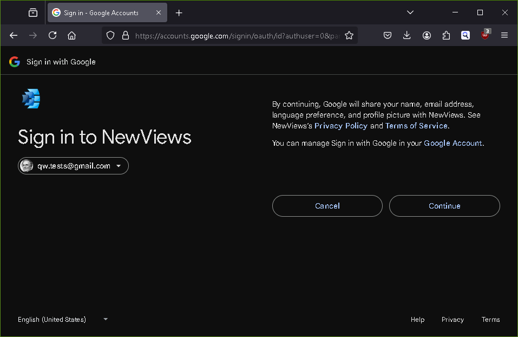The image size is (518, 337).
Task: Open the Downloads panel icon
Action: tap(407, 35)
